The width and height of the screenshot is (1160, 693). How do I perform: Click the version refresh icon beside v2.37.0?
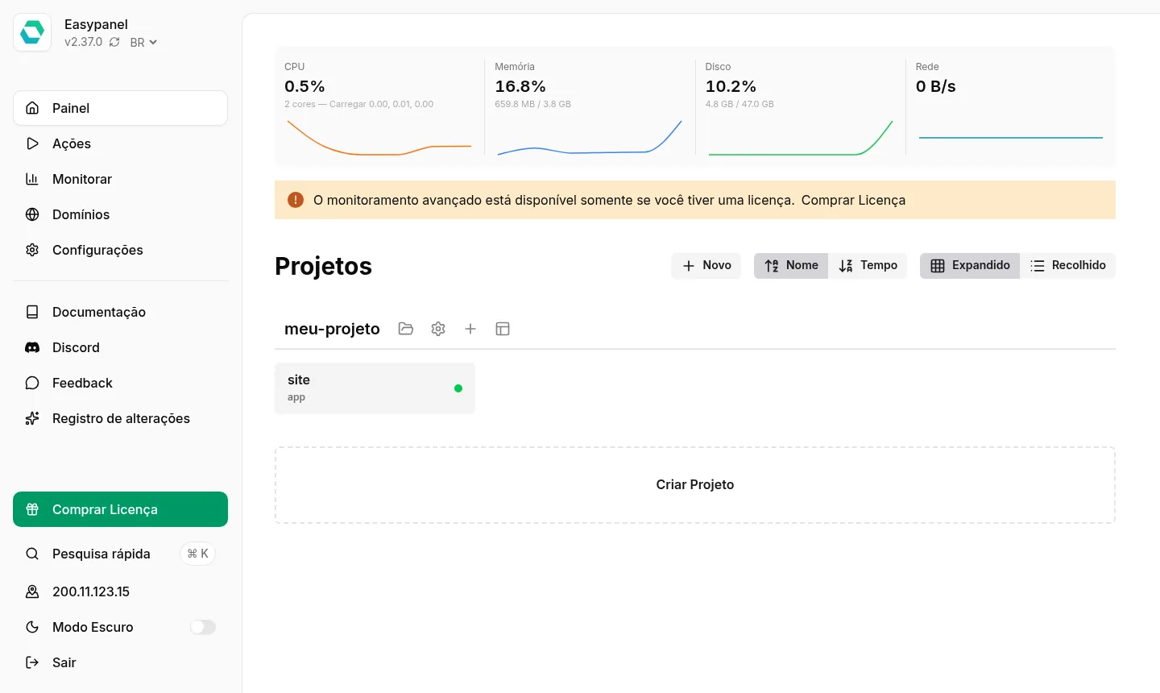pyautogui.click(x=114, y=42)
